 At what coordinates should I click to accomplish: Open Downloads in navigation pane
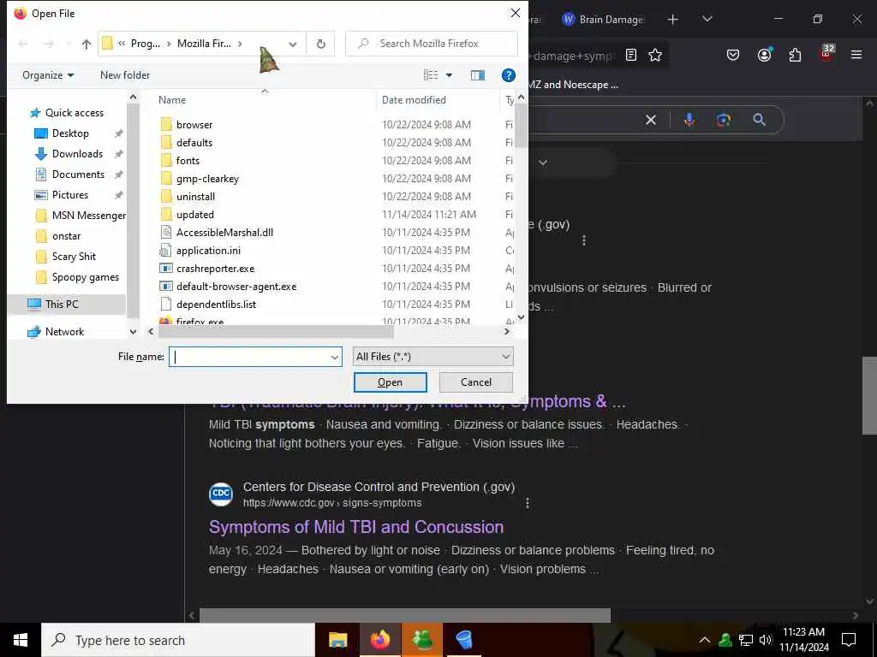coord(77,154)
